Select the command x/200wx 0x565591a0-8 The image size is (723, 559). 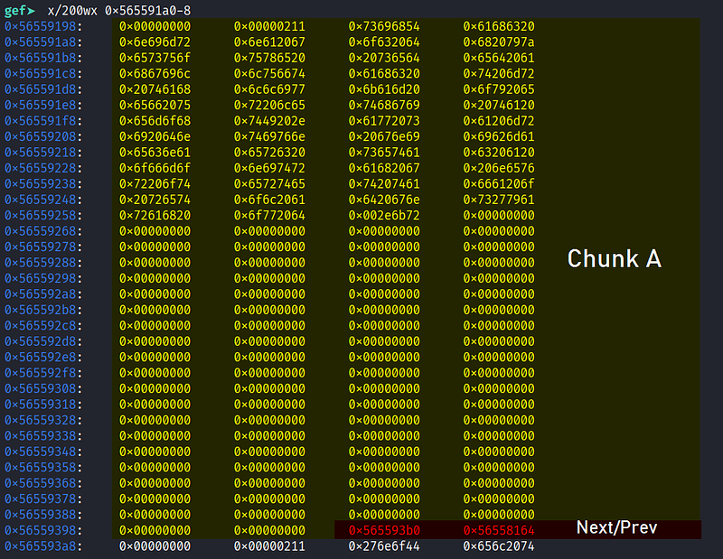point(119,10)
